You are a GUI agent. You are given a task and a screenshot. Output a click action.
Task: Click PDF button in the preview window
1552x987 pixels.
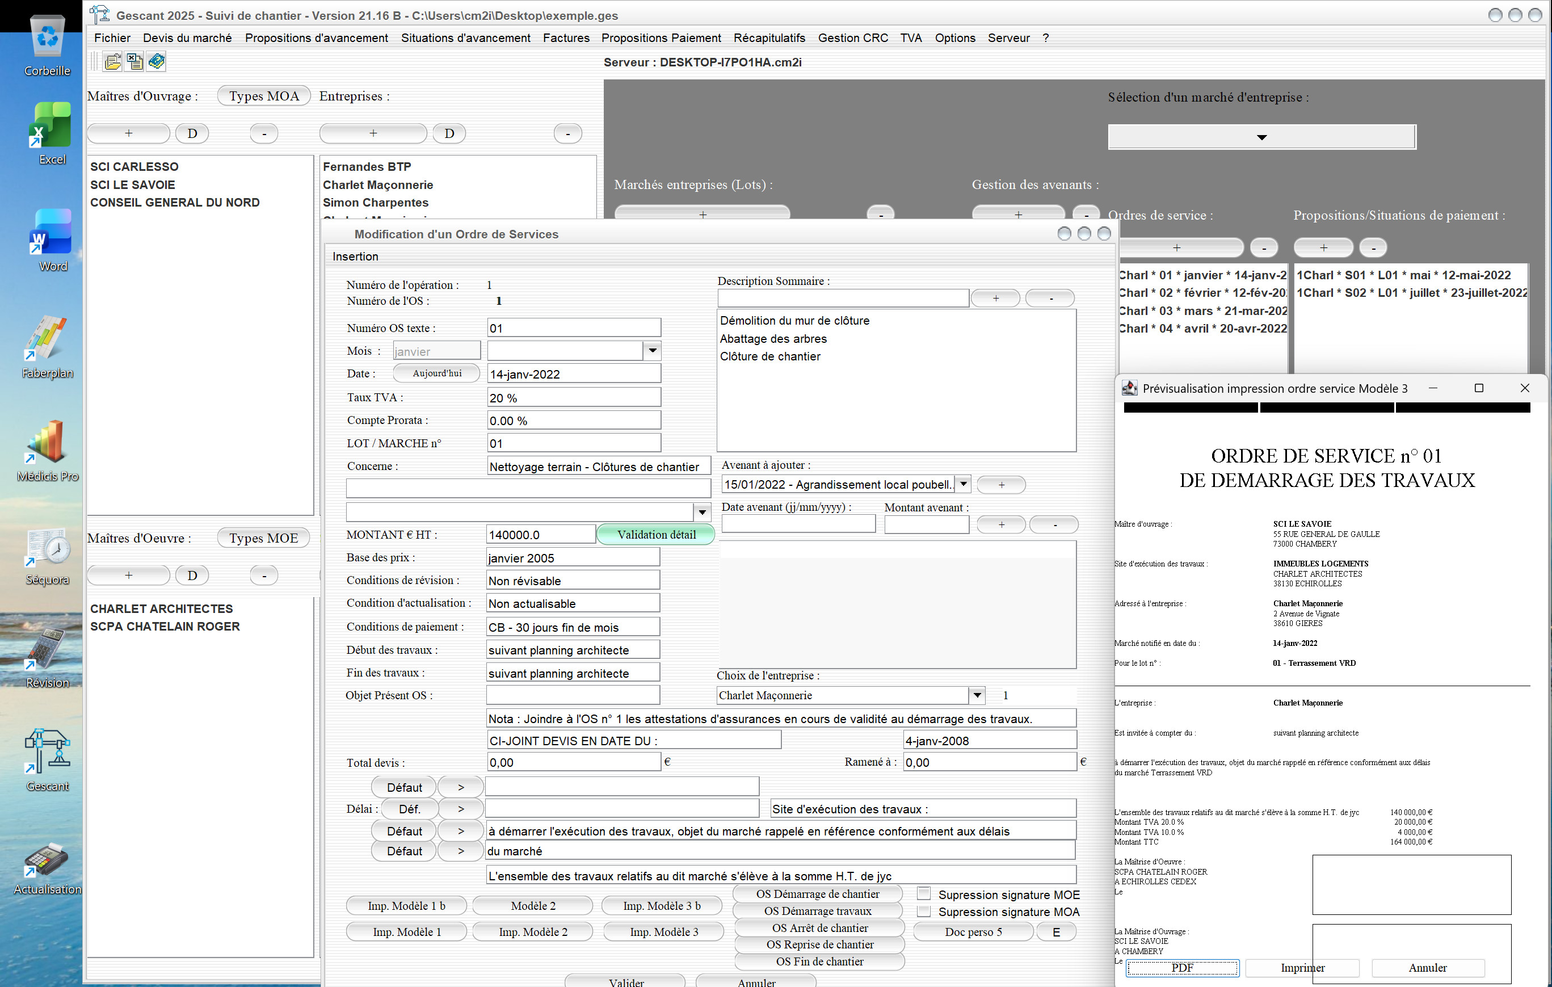pos(1182,968)
